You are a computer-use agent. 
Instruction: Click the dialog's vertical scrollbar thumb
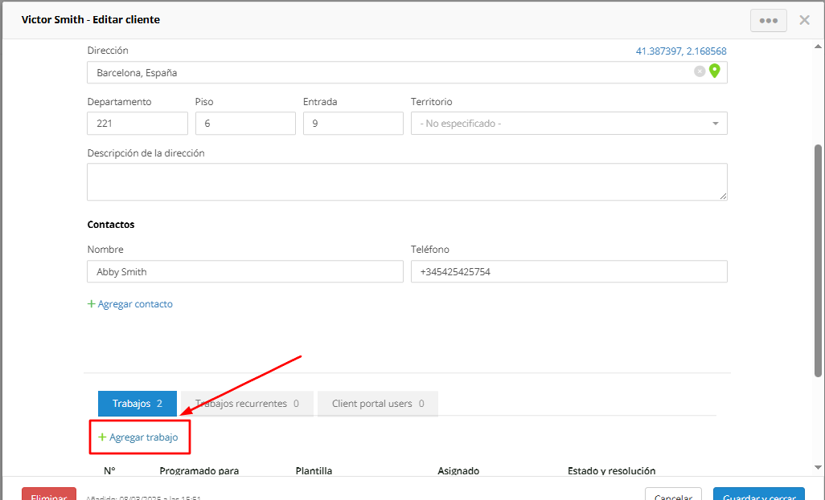(818, 261)
